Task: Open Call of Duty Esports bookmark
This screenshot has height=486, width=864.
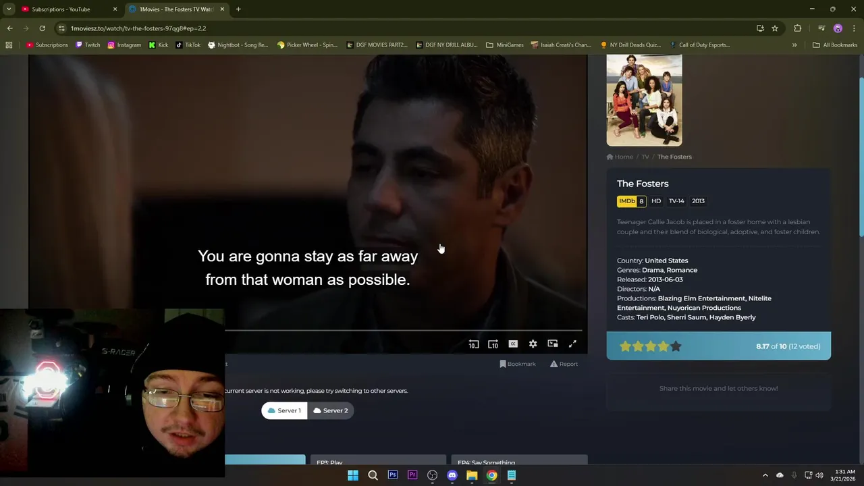Action: point(700,45)
